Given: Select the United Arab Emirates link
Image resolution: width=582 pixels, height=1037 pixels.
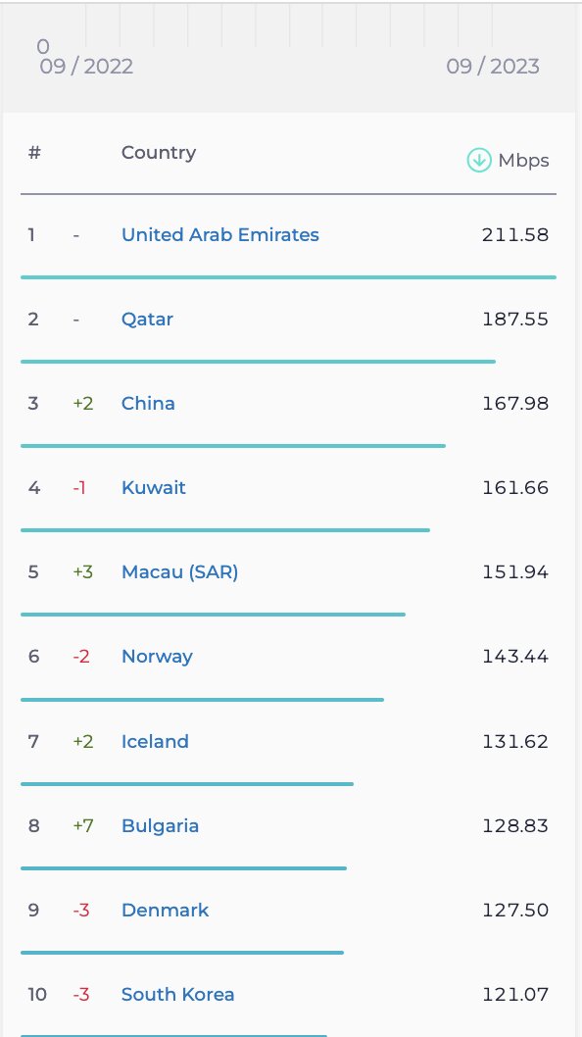Looking at the screenshot, I should coord(219,235).
